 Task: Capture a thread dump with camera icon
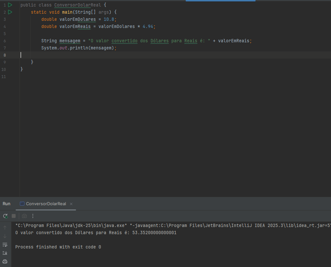[x=24, y=216]
